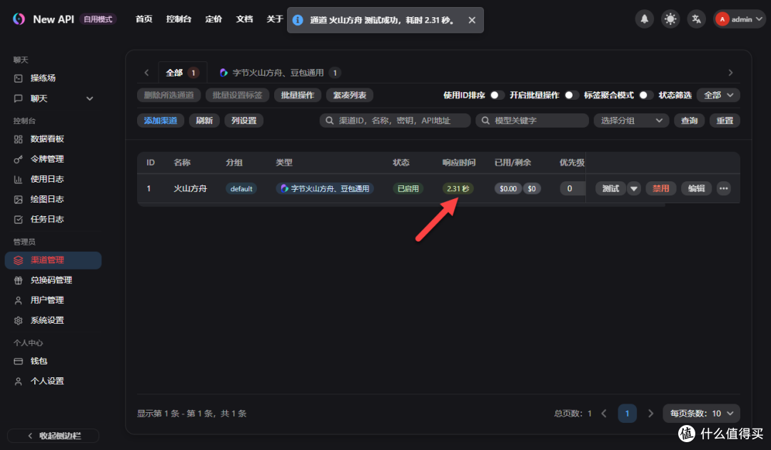This screenshot has height=450, width=771.
Task: Open the 选择分组 dropdown
Action: pos(631,121)
